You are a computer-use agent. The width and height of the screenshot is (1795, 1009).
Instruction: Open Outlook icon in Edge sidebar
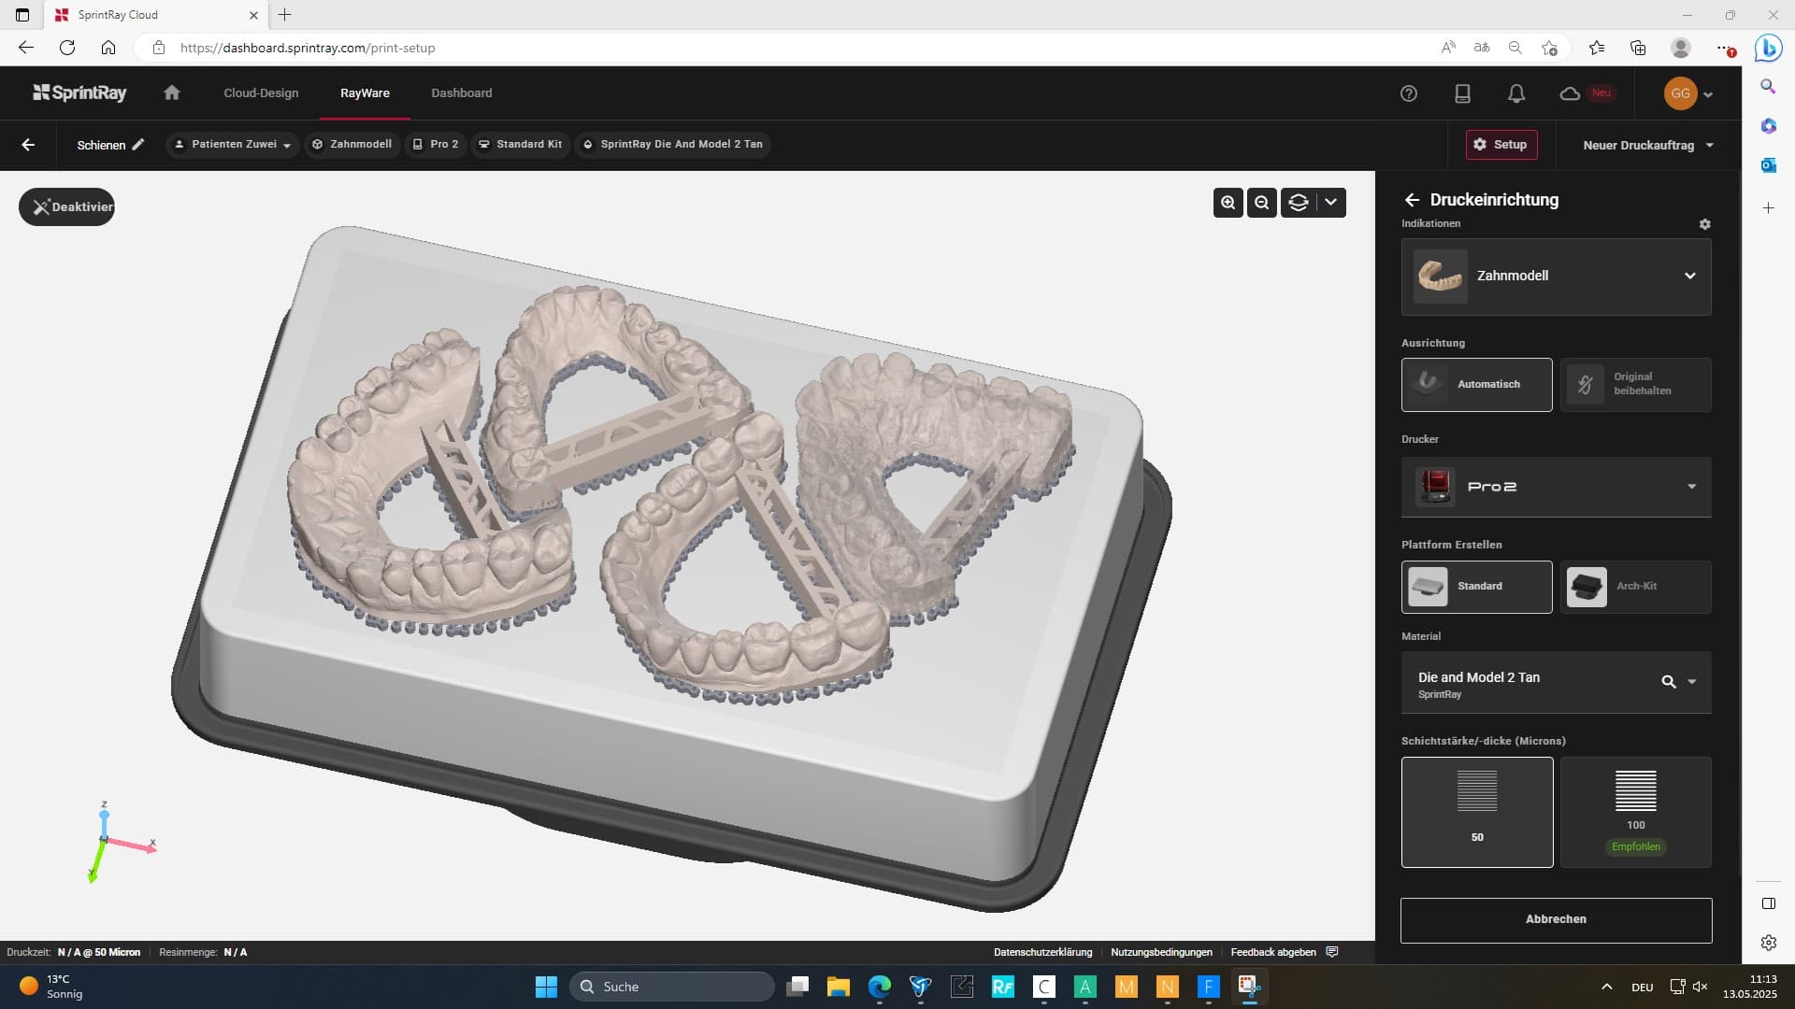[1768, 165]
